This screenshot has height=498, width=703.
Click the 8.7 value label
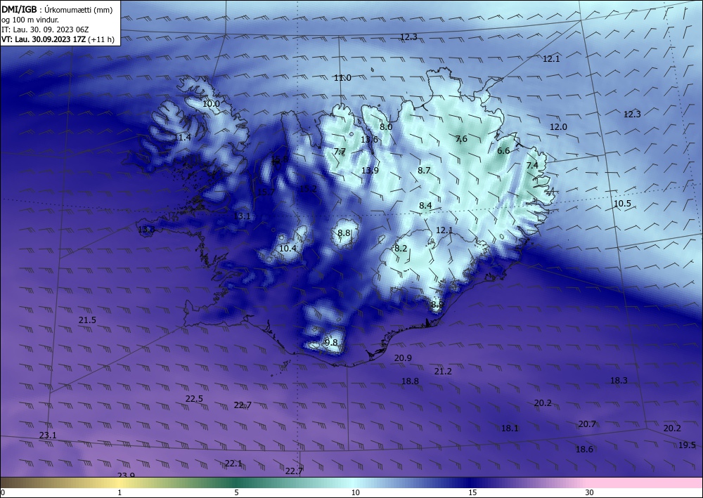click(424, 171)
